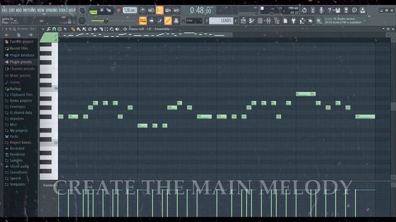Open the Plugin picker (plug icon)
The width and height of the screenshot is (396, 222).
tap(293, 20)
